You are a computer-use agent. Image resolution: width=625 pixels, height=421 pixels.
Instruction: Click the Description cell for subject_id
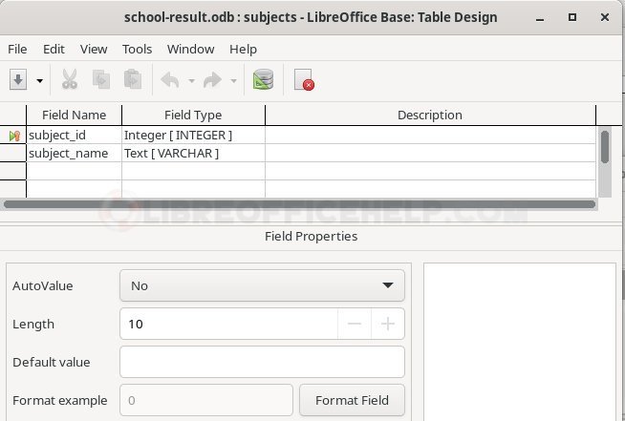tap(430, 135)
